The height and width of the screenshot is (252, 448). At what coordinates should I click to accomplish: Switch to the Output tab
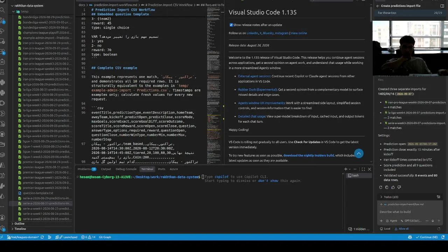pyautogui.click(x=106, y=169)
